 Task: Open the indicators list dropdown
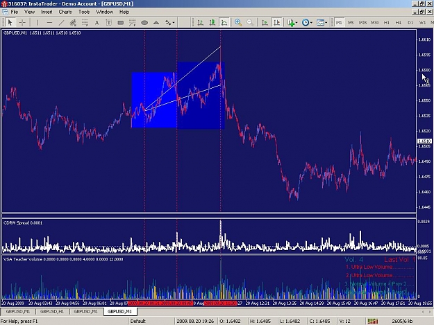pyautogui.click(x=292, y=23)
